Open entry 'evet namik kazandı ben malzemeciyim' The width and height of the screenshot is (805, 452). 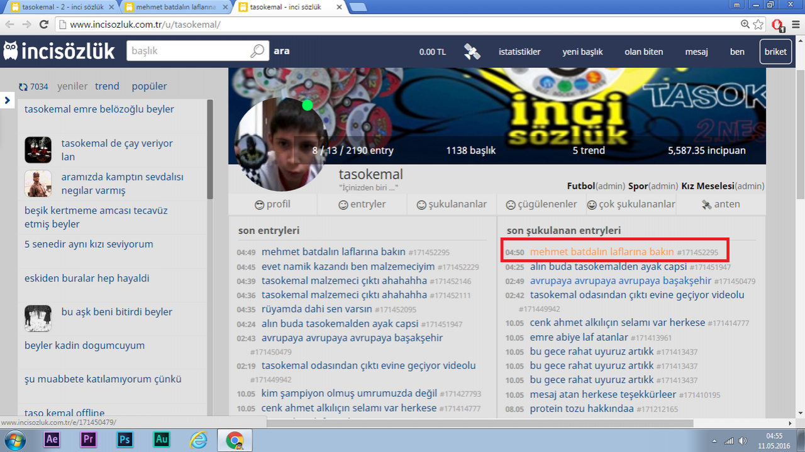pyautogui.click(x=348, y=267)
